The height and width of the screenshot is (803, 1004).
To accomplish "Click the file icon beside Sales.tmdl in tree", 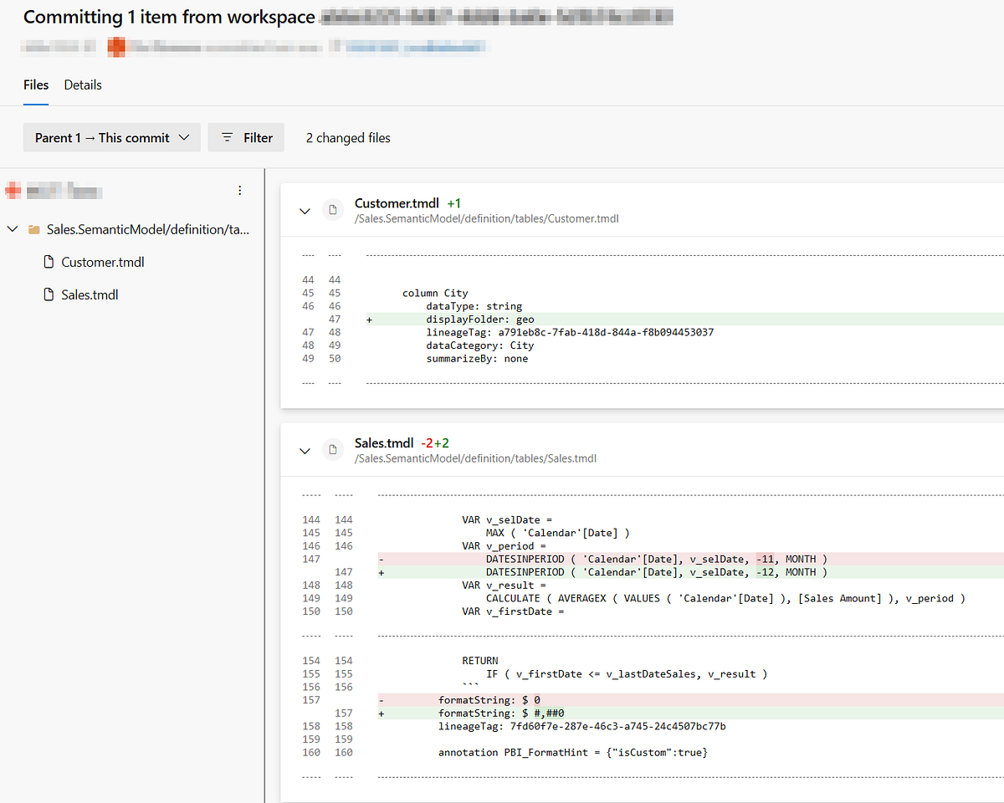I will click(49, 295).
